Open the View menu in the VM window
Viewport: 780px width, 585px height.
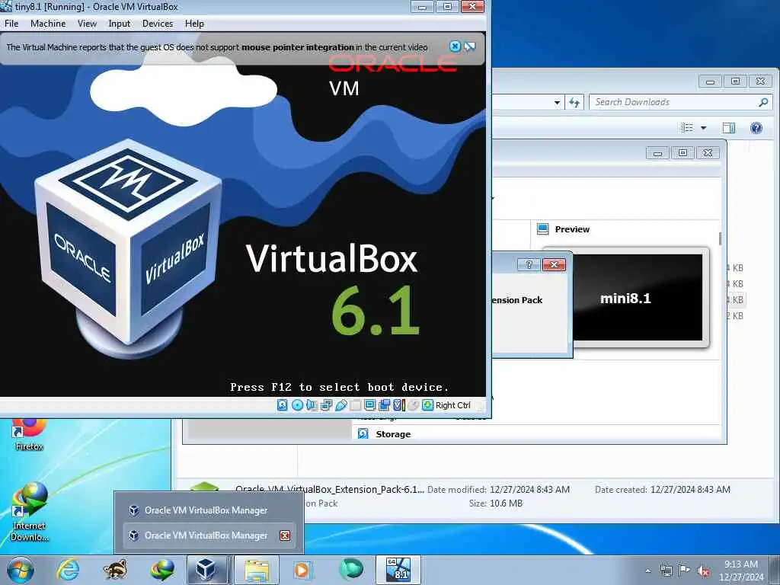87,24
